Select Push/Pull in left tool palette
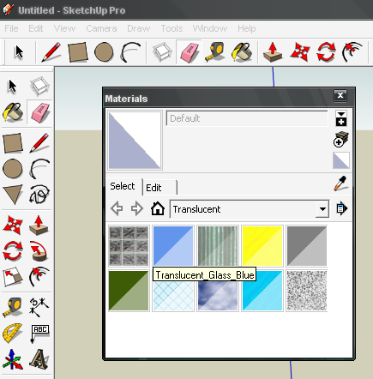 pos(39,225)
